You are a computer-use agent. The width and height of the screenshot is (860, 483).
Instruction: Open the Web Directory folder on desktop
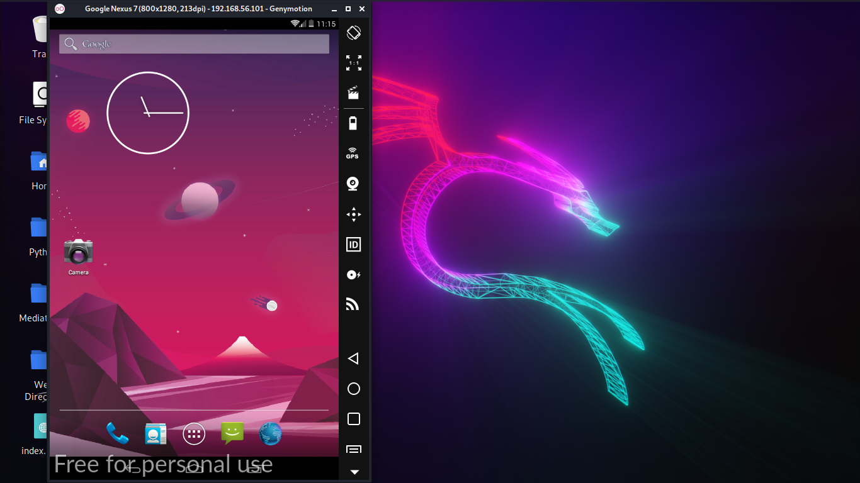[37, 375]
